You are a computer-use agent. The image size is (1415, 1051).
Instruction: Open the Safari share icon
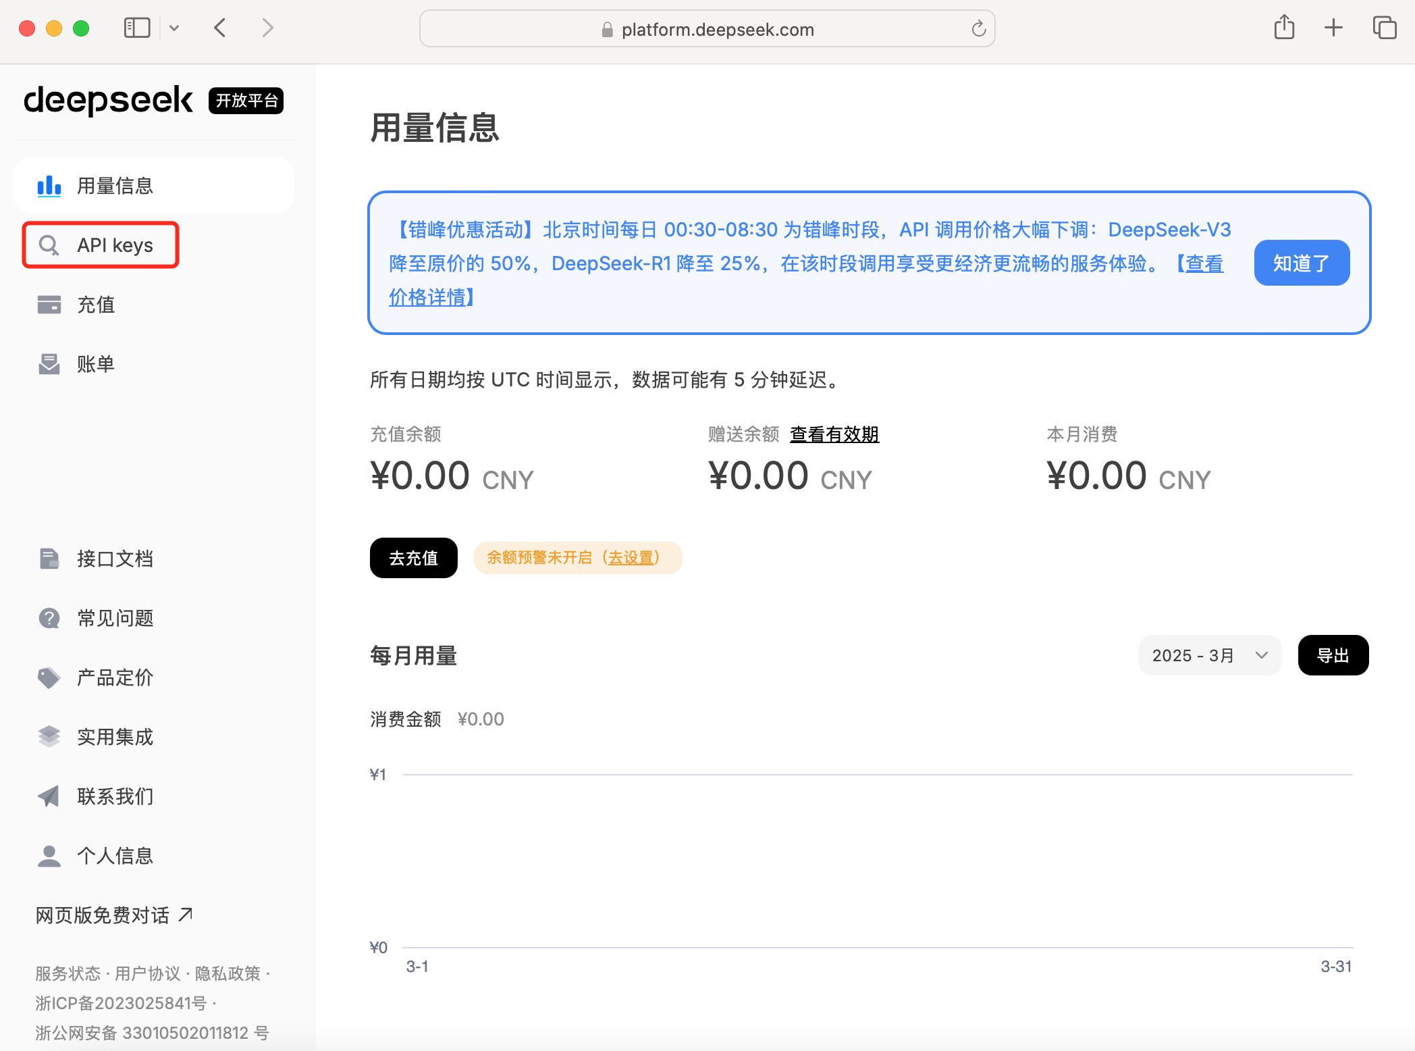(x=1284, y=28)
